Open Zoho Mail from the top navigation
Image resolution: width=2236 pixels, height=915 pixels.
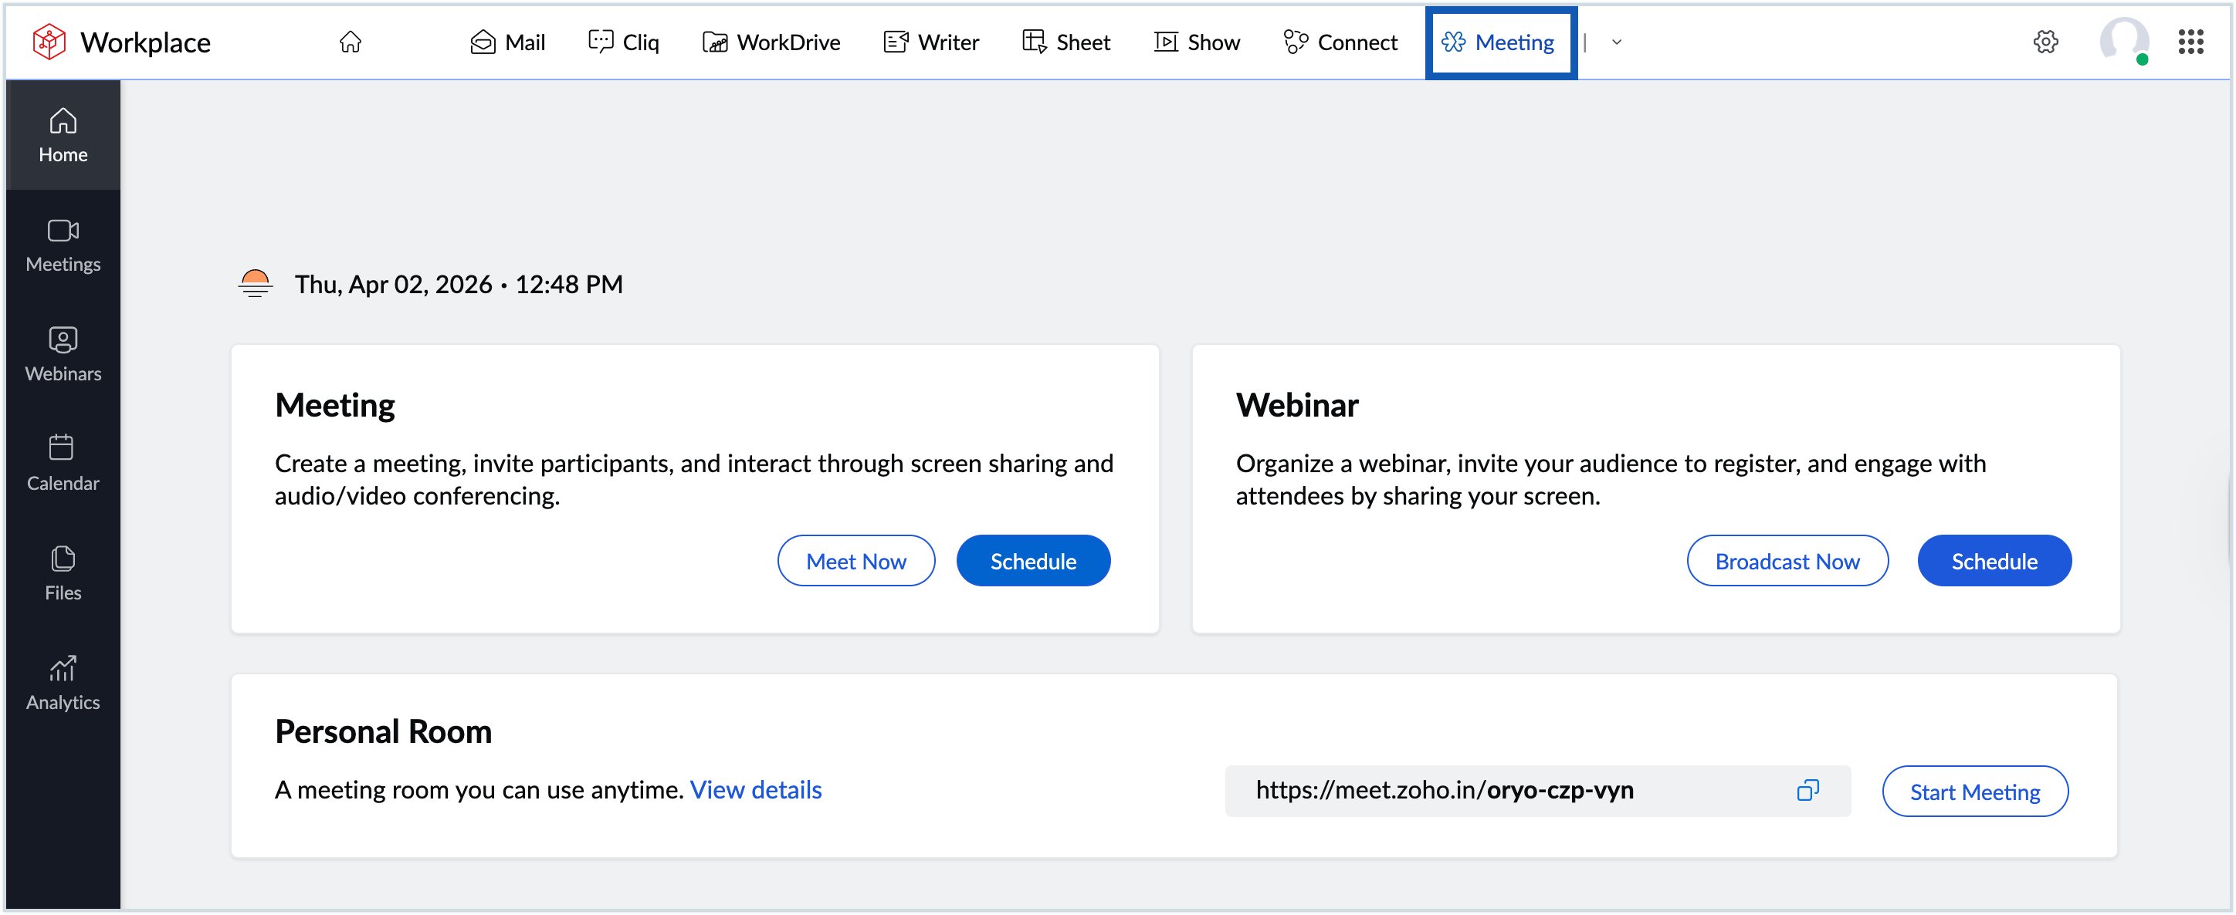click(507, 42)
